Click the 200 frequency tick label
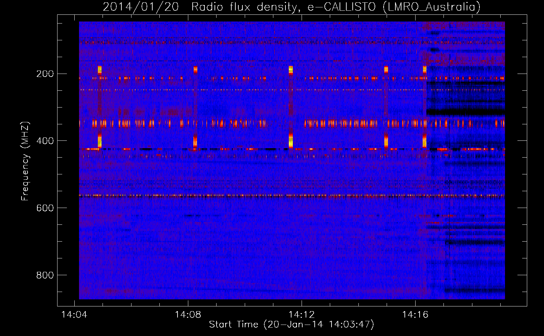Viewport: 544px width, 336px height. click(x=45, y=74)
